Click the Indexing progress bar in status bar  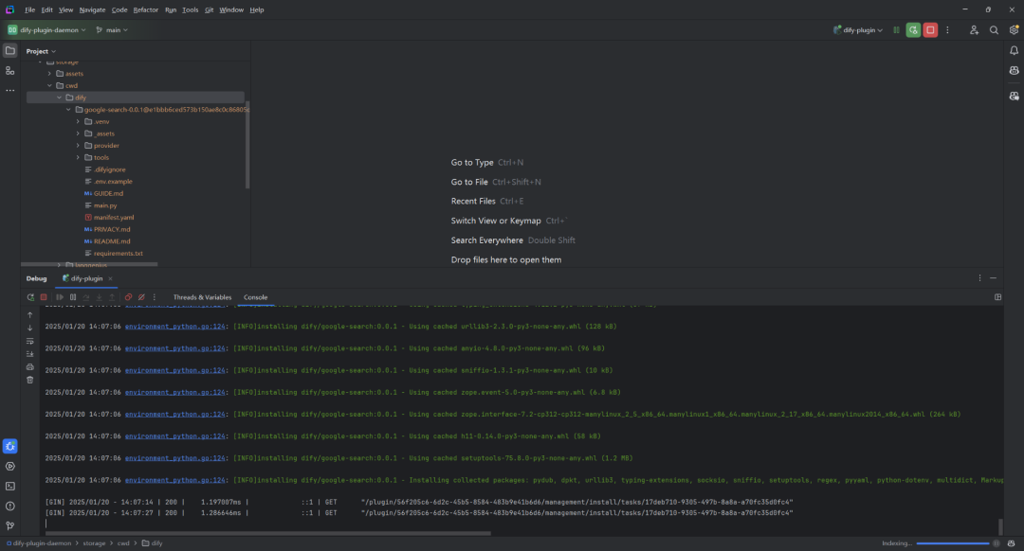pos(952,543)
